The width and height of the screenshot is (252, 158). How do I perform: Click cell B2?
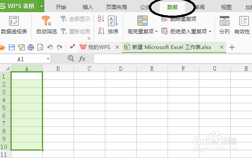pyautogui.click(x=58, y=84)
